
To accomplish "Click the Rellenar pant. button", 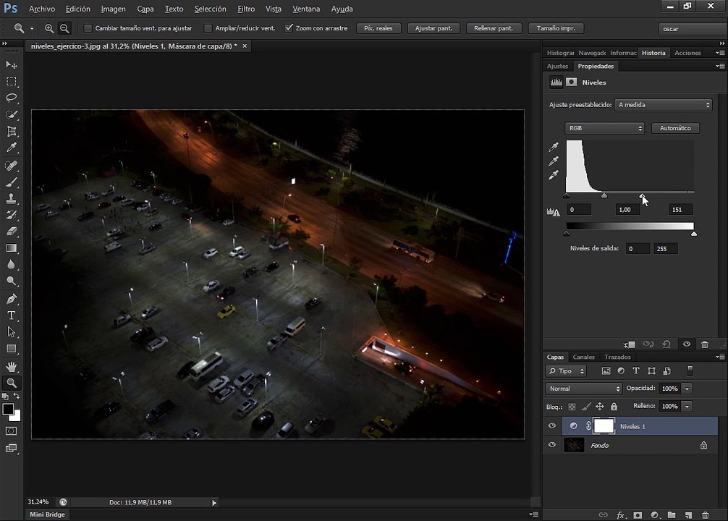I will 494,28.
